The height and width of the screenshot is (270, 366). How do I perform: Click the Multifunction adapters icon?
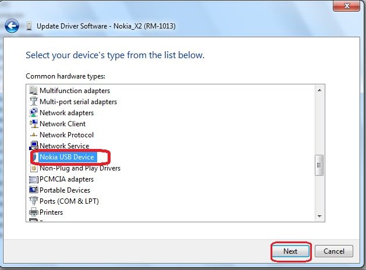(34, 91)
